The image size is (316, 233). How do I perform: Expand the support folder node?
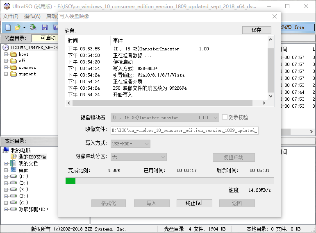coord(6,74)
